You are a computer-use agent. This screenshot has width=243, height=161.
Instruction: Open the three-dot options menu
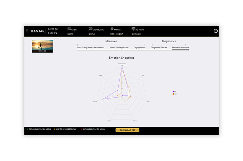(215, 31)
